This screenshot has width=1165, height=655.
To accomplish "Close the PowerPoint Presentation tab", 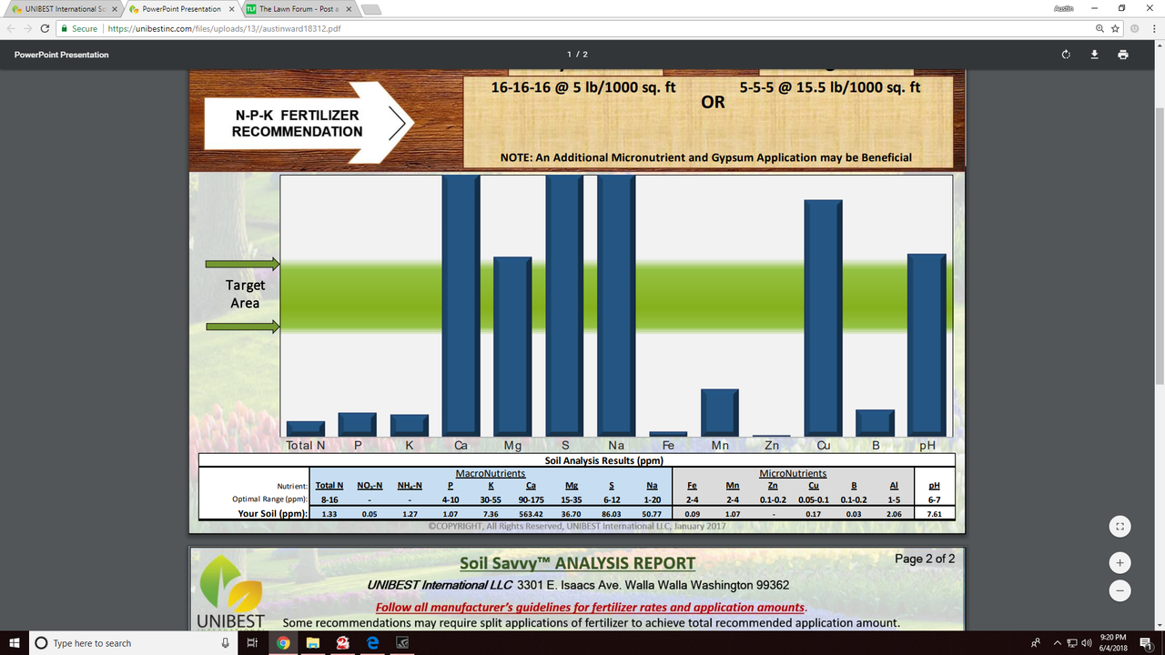I will (x=231, y=9).
